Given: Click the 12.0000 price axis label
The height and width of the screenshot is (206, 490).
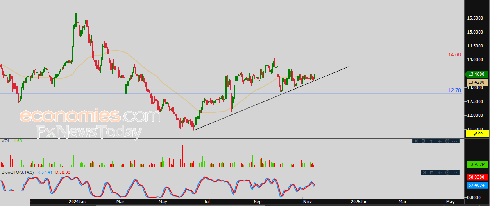Looking at the screenshot, I should coord(476,116).
